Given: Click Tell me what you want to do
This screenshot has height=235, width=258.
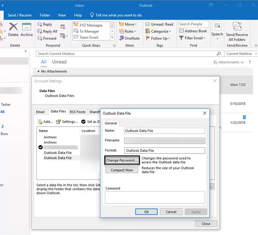Looking at the screenshot, I should coord(116,15).
